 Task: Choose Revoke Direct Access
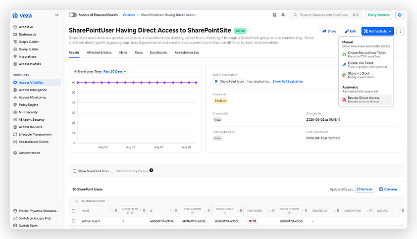pyautogui.click(x=366, y=99)
